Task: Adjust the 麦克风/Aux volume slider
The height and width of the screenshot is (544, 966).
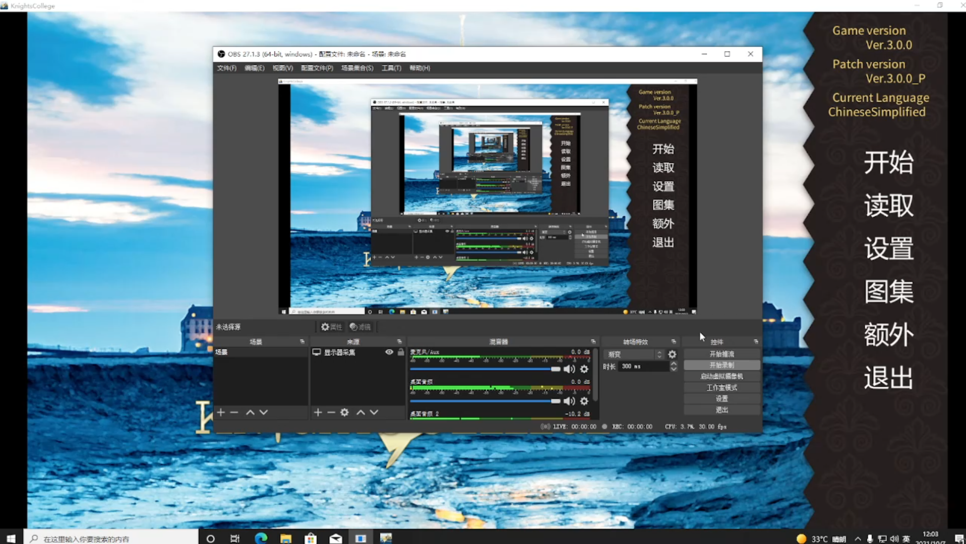Action: point(485,369)
